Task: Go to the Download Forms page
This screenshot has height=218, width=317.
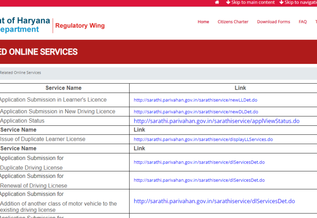Action: pos(273,22)
